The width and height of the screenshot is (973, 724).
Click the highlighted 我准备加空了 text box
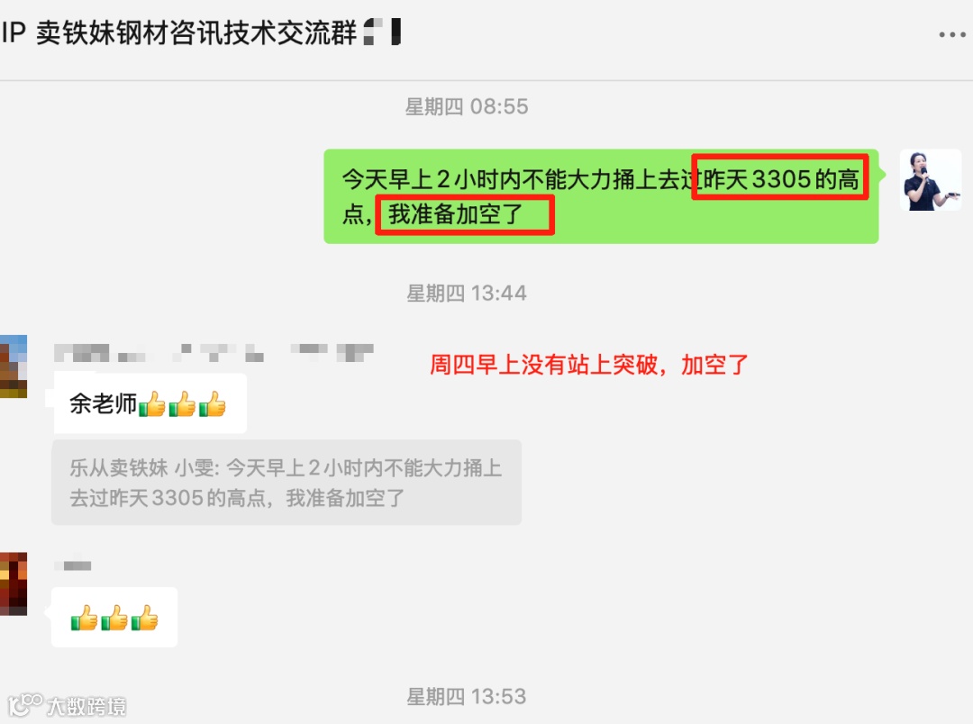coord(464,214)
